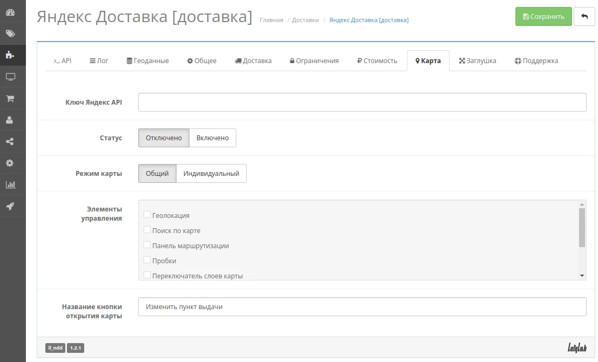
Task: Click the Яндекс Доставка [доставка] breadcrumb link
Action: tap(369, 20)
